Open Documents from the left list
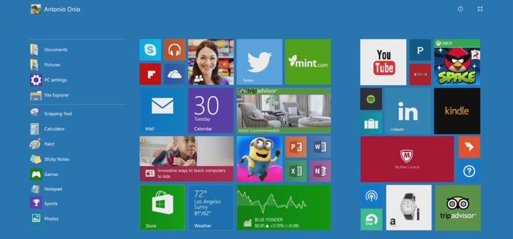Screen dimensions: 513x239 tap(55, 50)
